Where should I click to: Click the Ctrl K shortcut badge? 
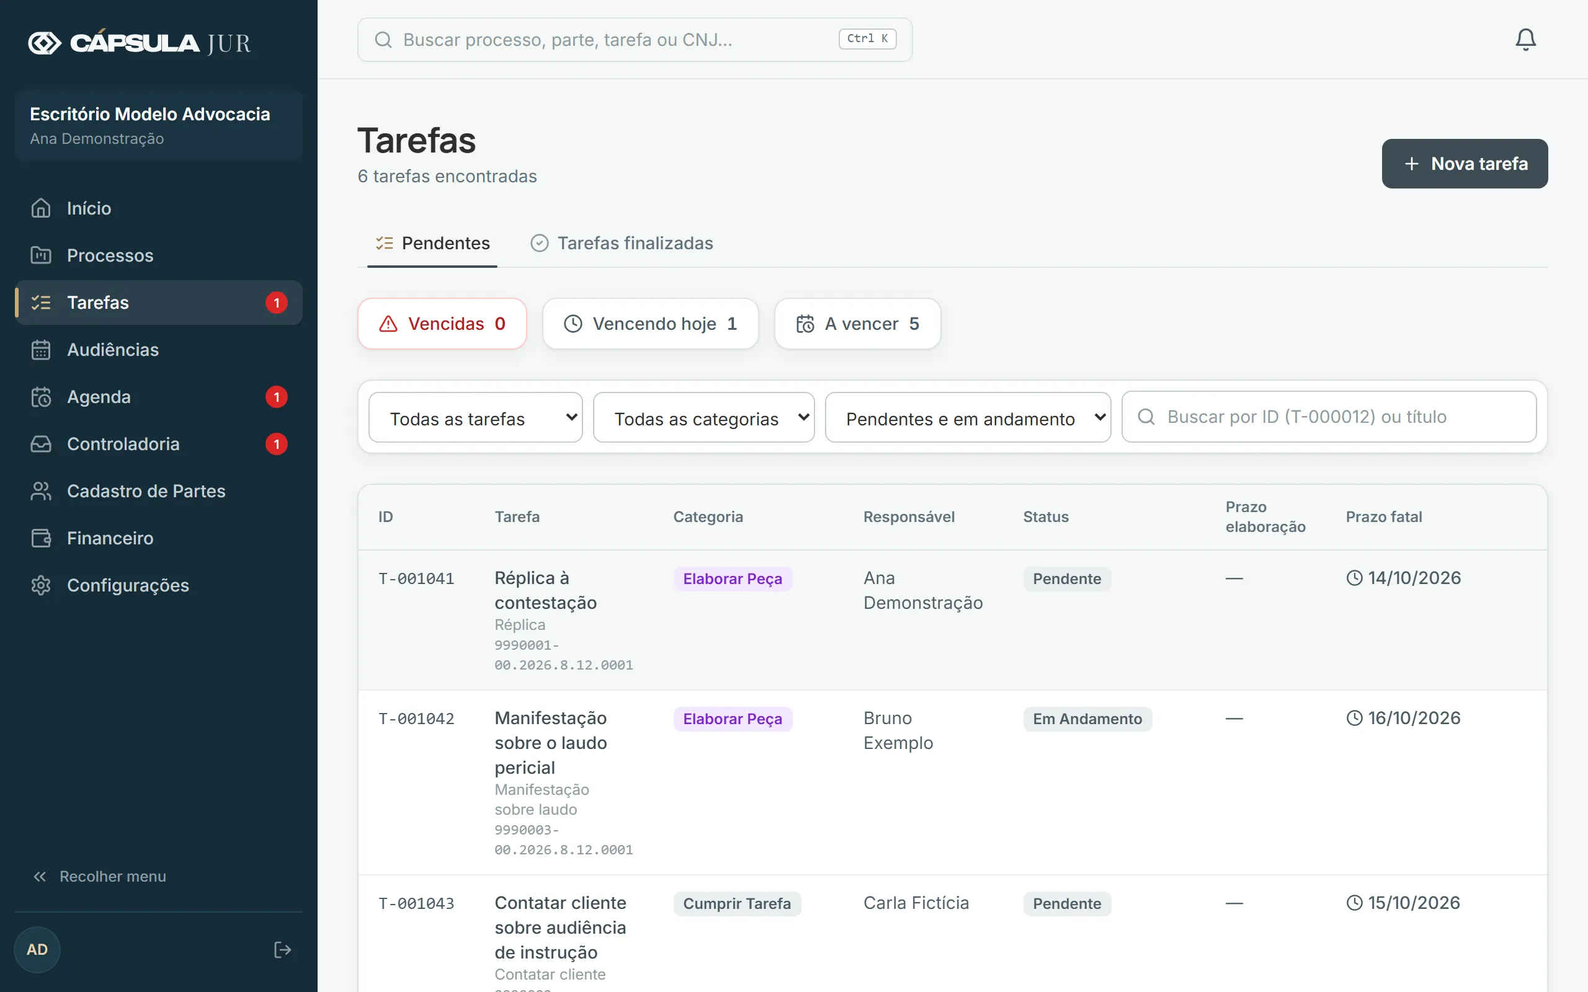point(867,38)
